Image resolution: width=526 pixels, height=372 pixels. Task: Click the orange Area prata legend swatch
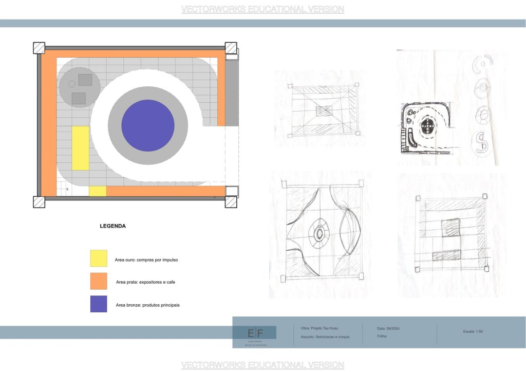99,281
